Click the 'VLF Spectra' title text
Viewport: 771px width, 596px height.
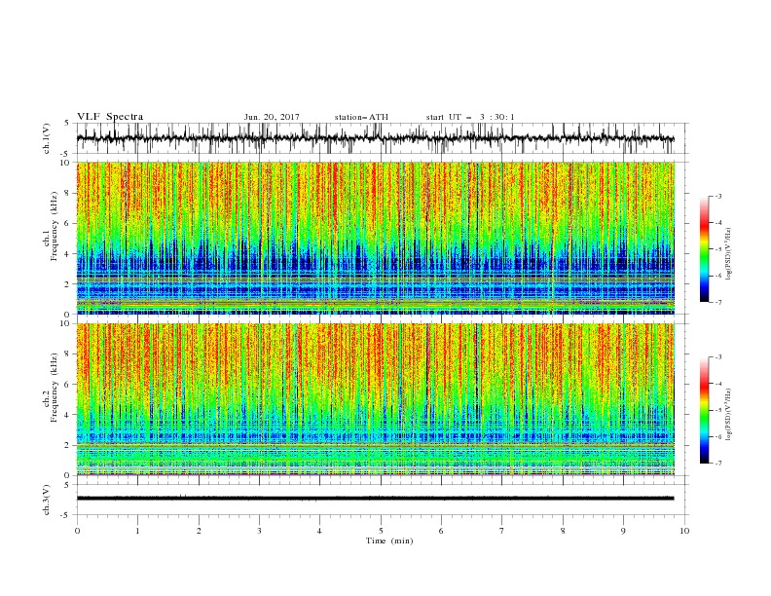110,117
